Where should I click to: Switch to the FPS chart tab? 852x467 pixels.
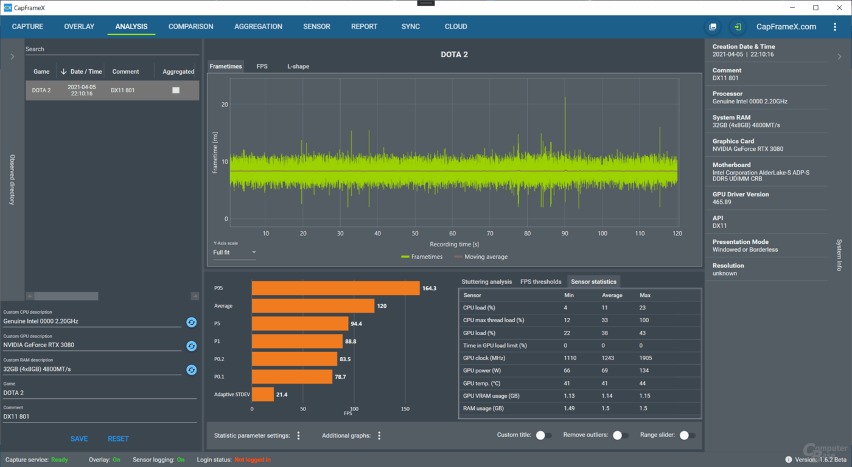click(262, 66)
